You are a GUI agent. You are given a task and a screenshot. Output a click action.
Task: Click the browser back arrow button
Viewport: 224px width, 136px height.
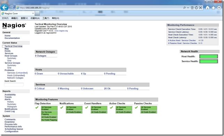(4, 7)
